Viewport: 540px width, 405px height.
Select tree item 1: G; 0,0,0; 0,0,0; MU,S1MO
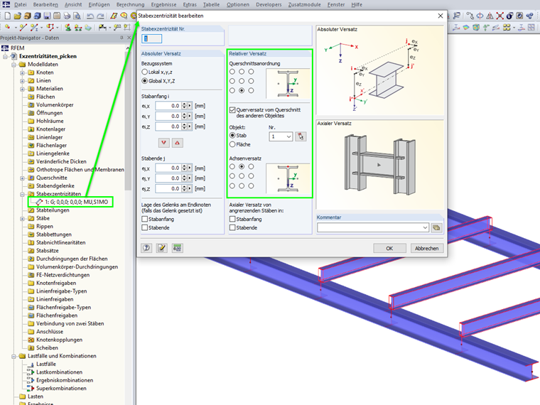(76, 202)
